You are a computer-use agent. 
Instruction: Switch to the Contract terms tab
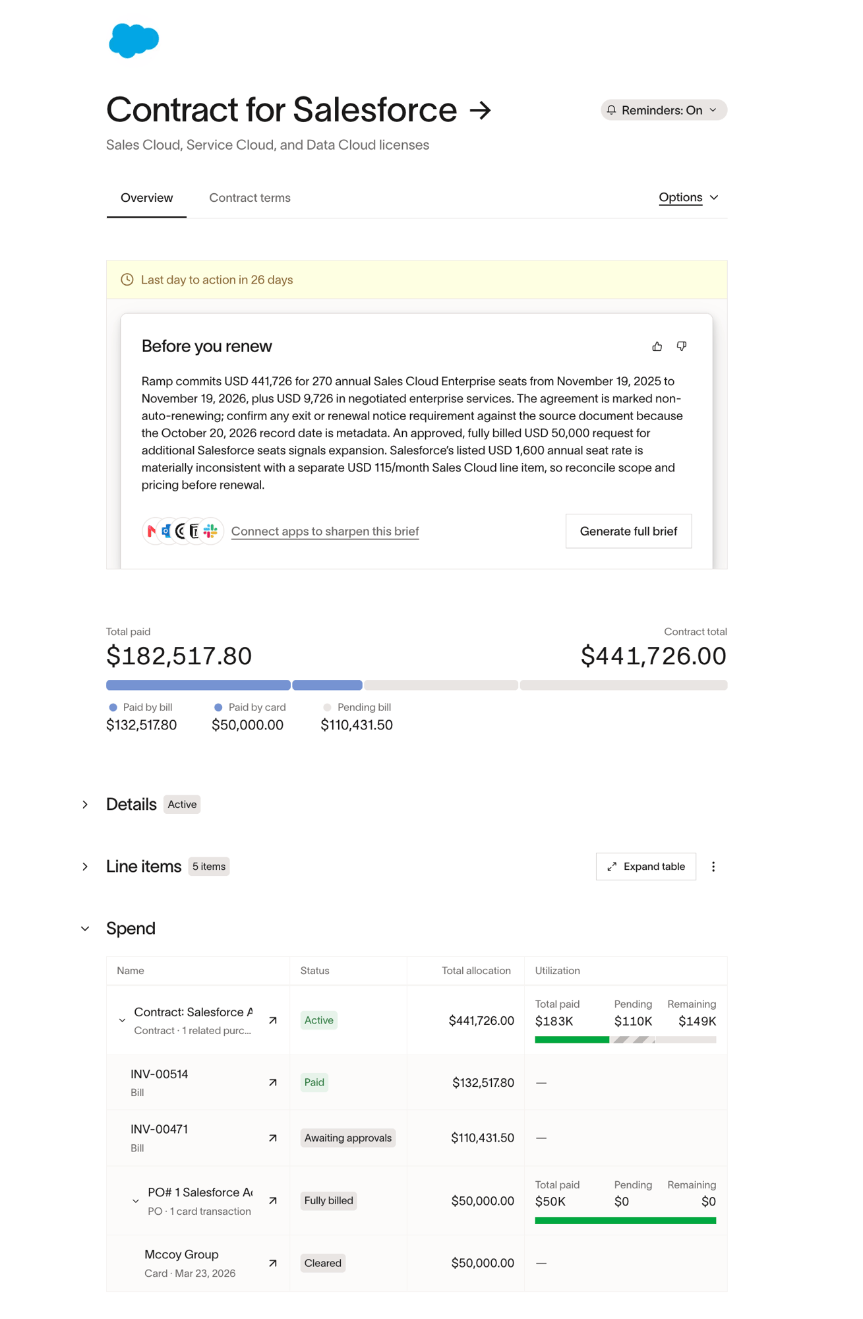[x=250, y=198]
